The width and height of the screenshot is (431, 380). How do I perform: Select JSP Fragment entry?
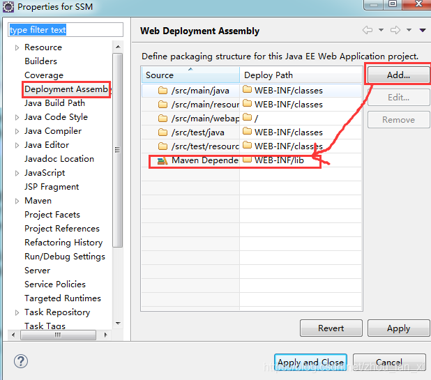point(52,187)
